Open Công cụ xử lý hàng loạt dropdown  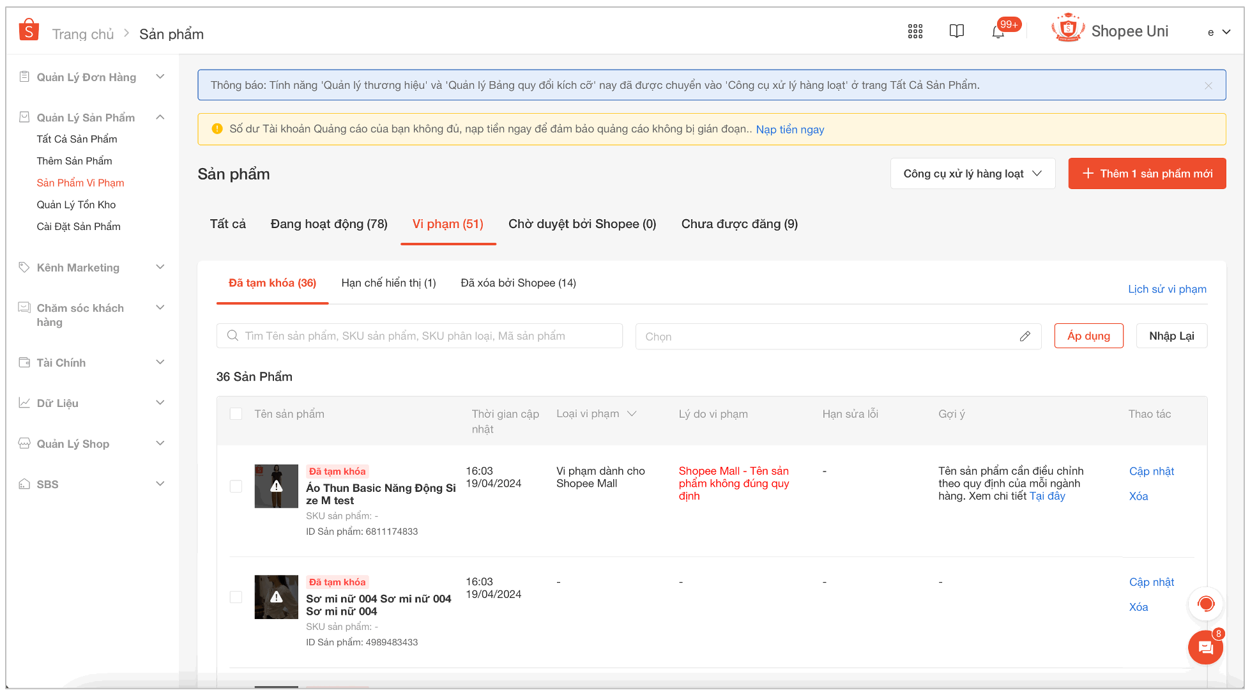tap(972, 174)
